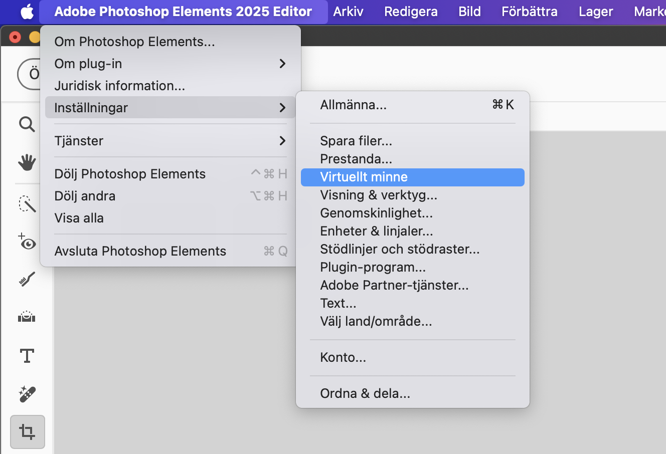Select Virtuellt minne preferences
This screenshot has height=454, width=666.
413,177
